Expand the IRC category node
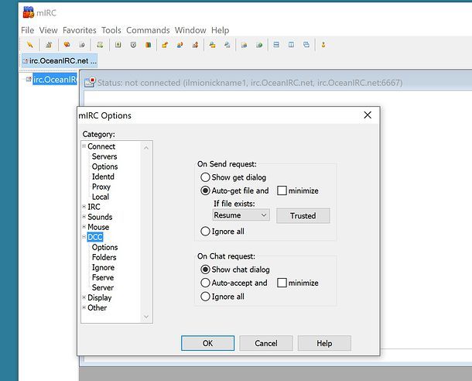The image size is (472, 381). pos(84,207)
